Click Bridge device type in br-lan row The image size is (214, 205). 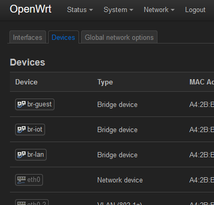117,155
